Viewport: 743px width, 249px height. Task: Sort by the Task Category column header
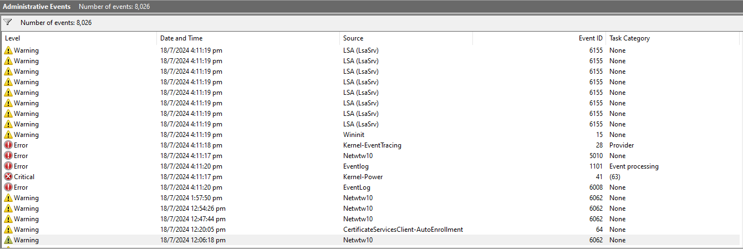point(673,38)
